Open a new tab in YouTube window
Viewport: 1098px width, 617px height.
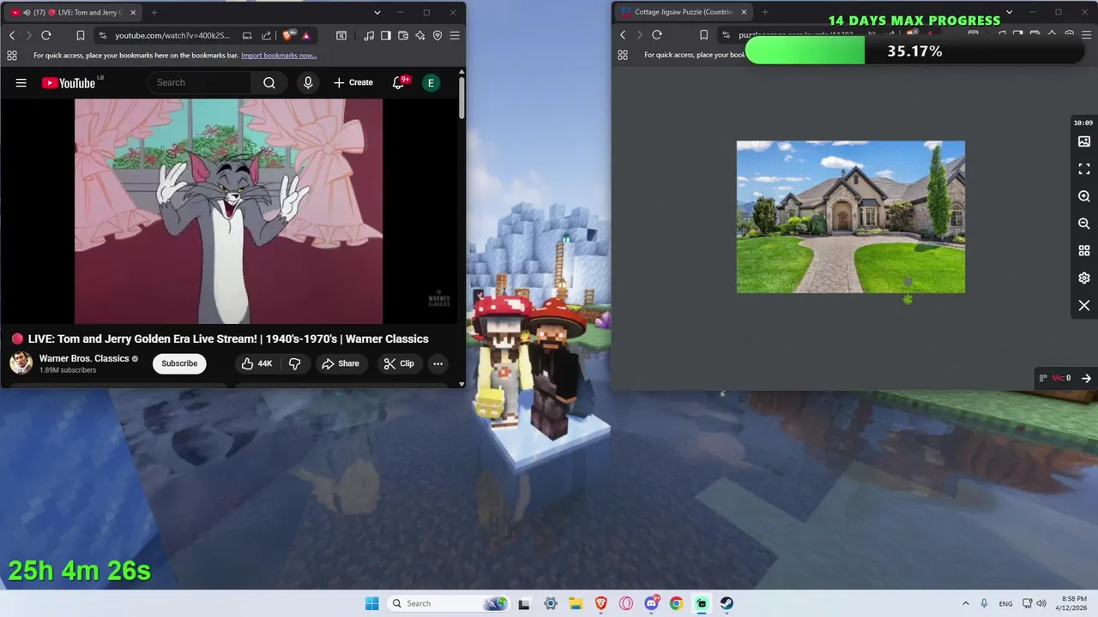click(154, 13)
